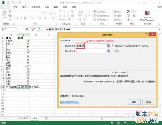Open Conditional Formatting menu

pos(100,12)
